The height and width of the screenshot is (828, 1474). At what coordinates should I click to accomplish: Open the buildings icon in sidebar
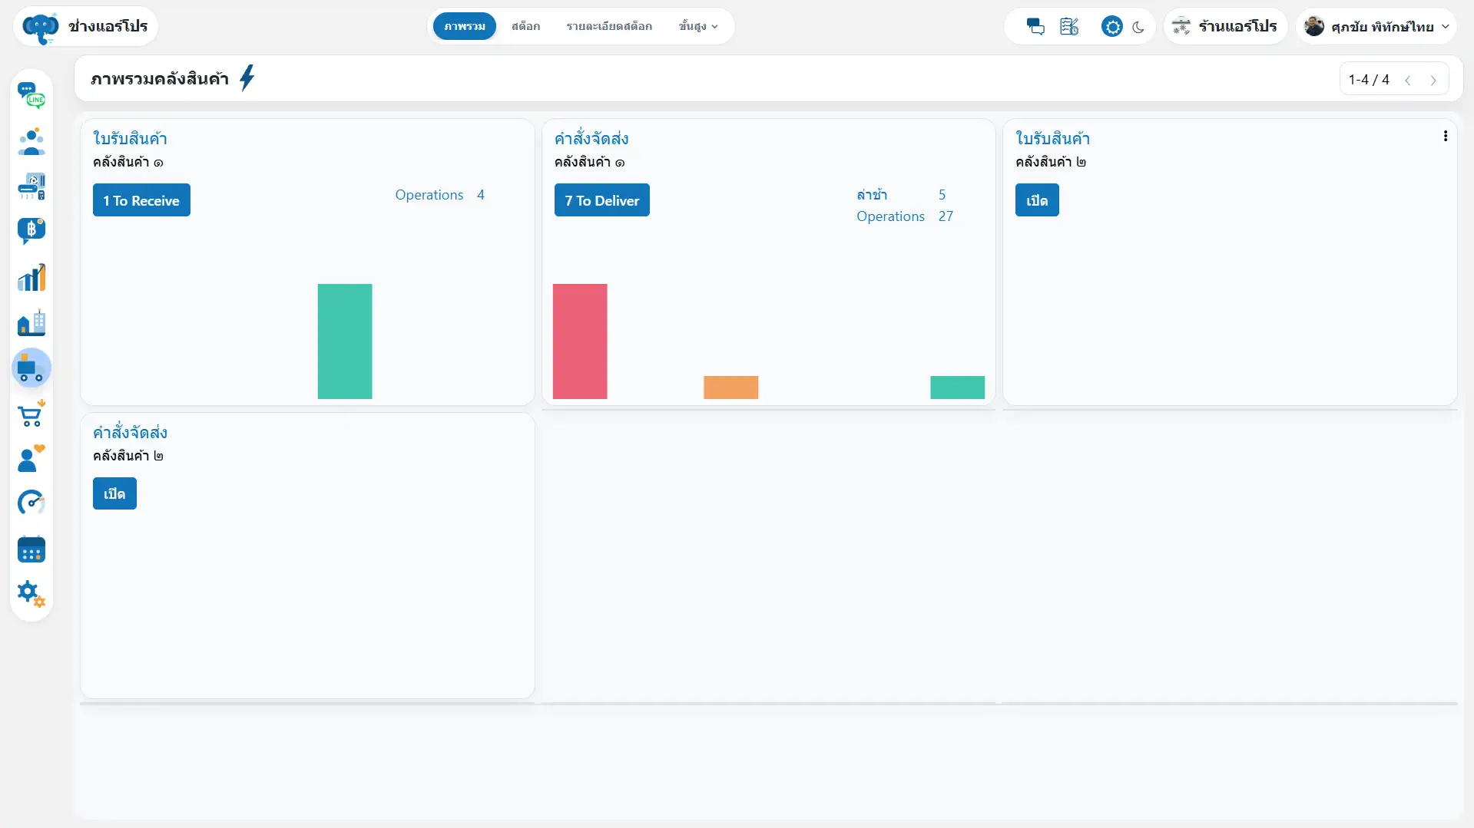click(31, 322)
